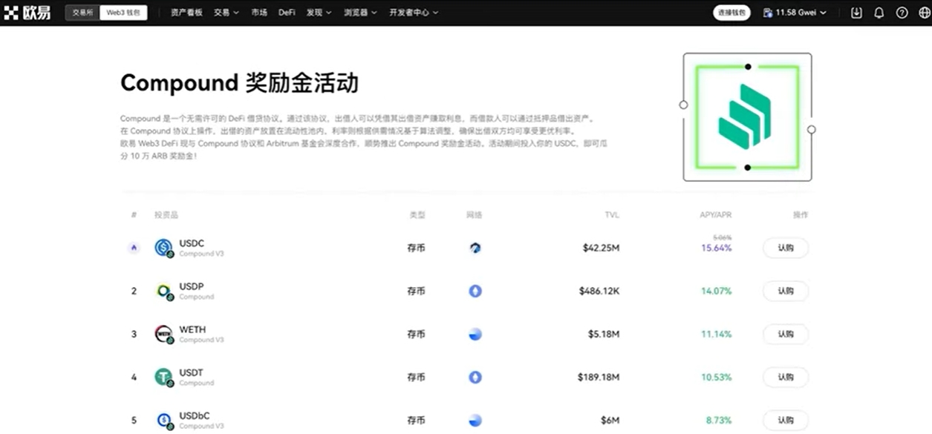The image size is (932, 434).
Task: Click the 10.53% APY value
Action: click(x=717, y=377)
